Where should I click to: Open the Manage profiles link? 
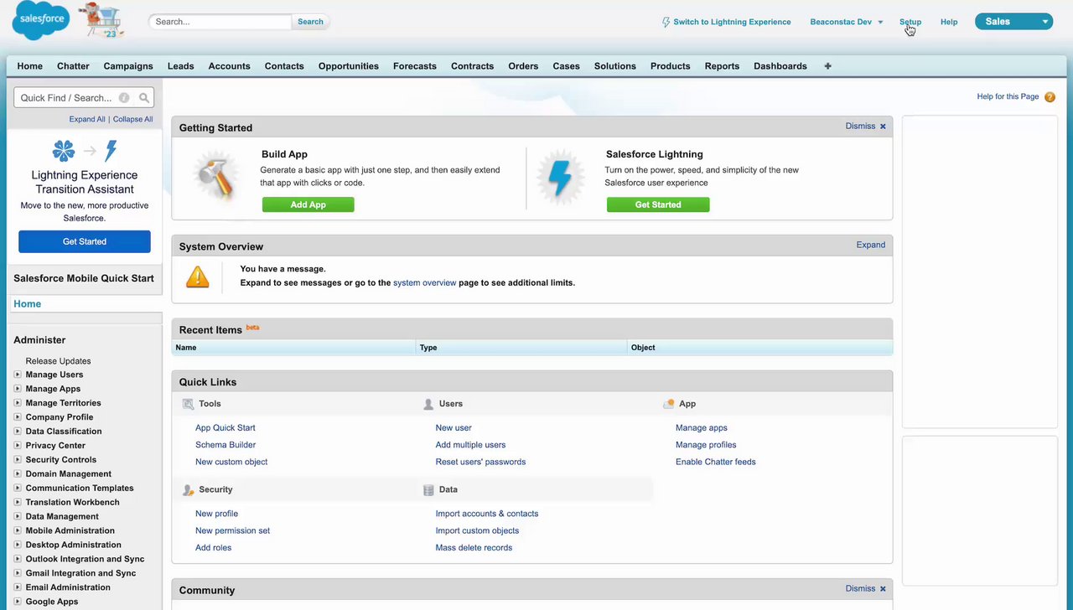[x=706, y=445]
